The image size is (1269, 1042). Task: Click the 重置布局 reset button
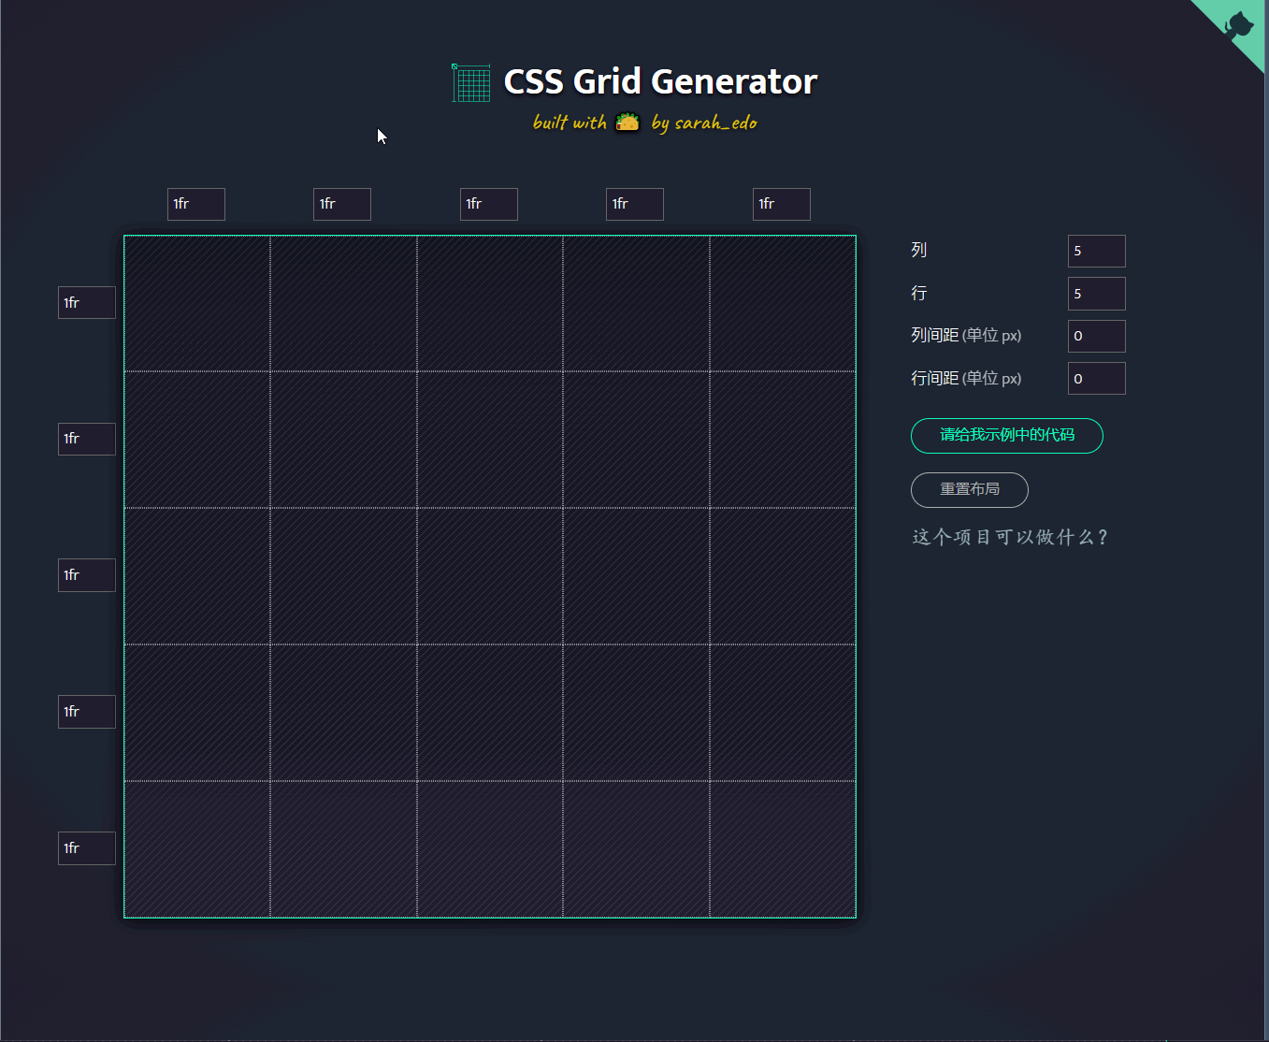[970, 490]
